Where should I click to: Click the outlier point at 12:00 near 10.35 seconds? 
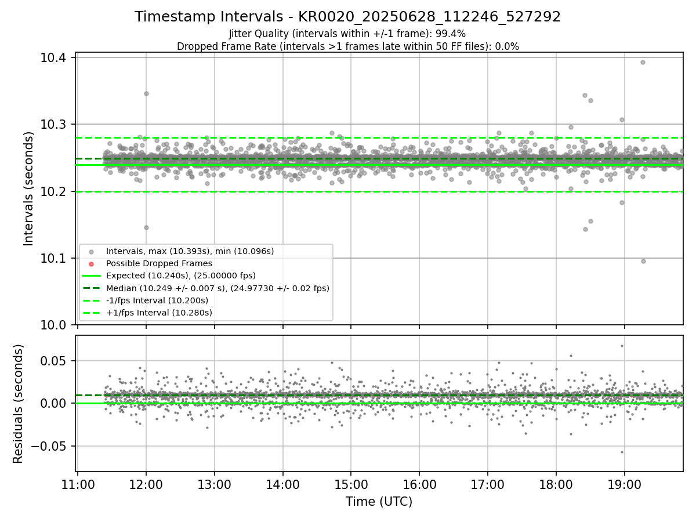point(146,93)
